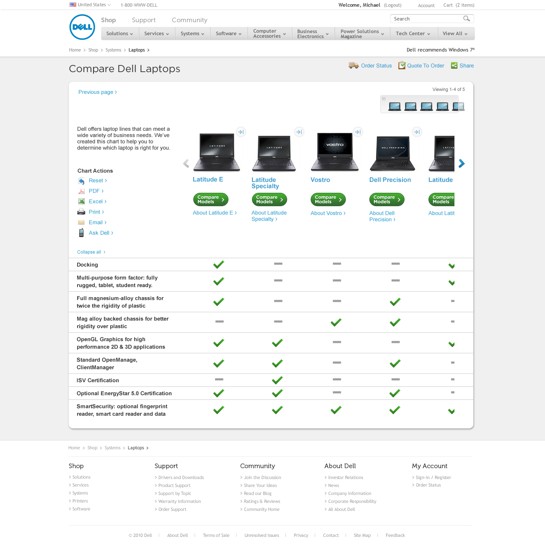Open the About Vostro link
The height and width of the screenshot is (544, 545).
point(328,213)
